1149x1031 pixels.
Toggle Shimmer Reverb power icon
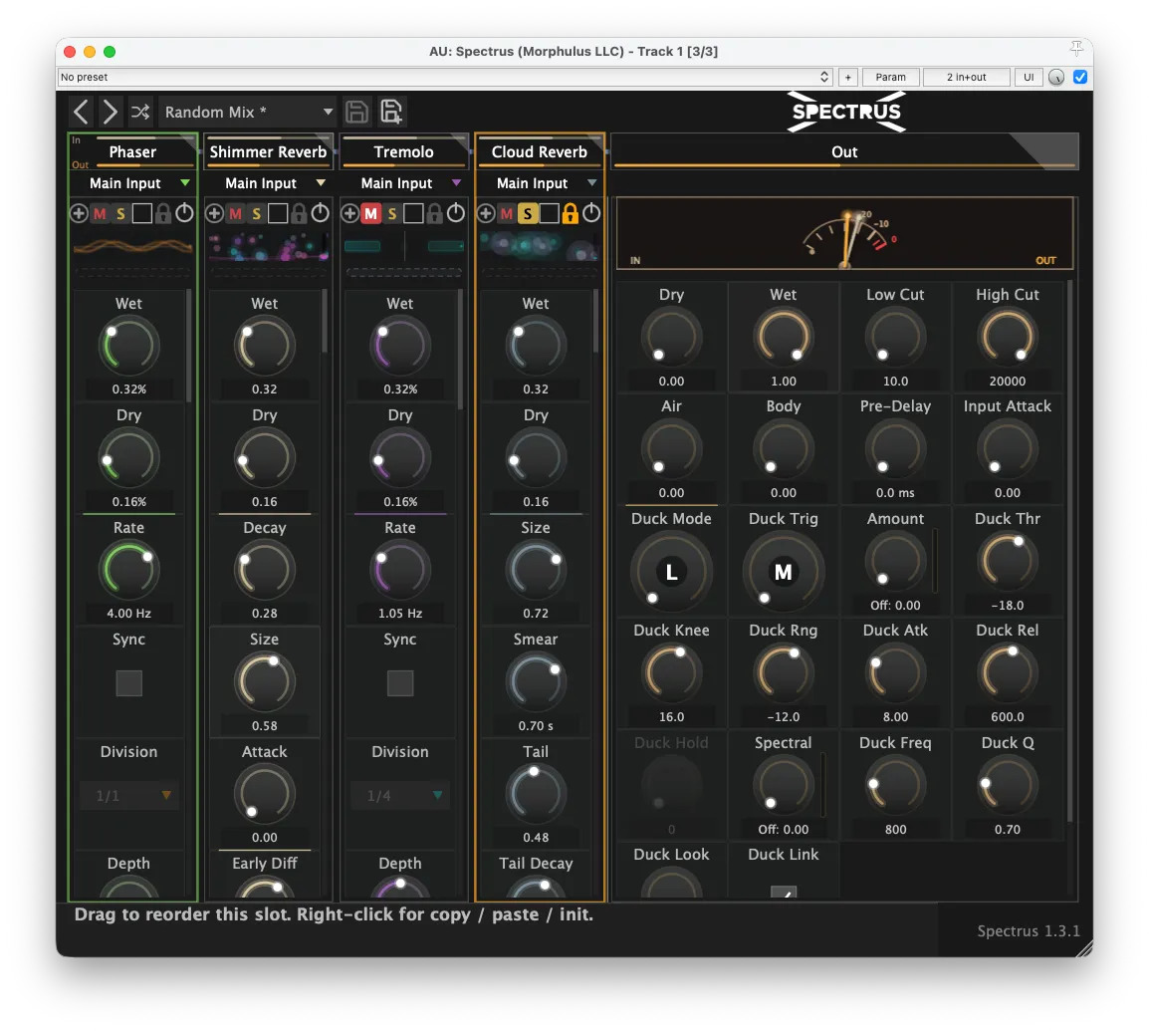pos(321,212)
